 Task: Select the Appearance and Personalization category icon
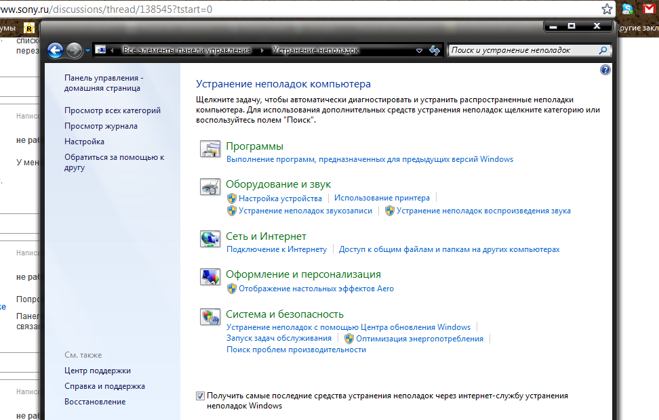coord(210,277)
